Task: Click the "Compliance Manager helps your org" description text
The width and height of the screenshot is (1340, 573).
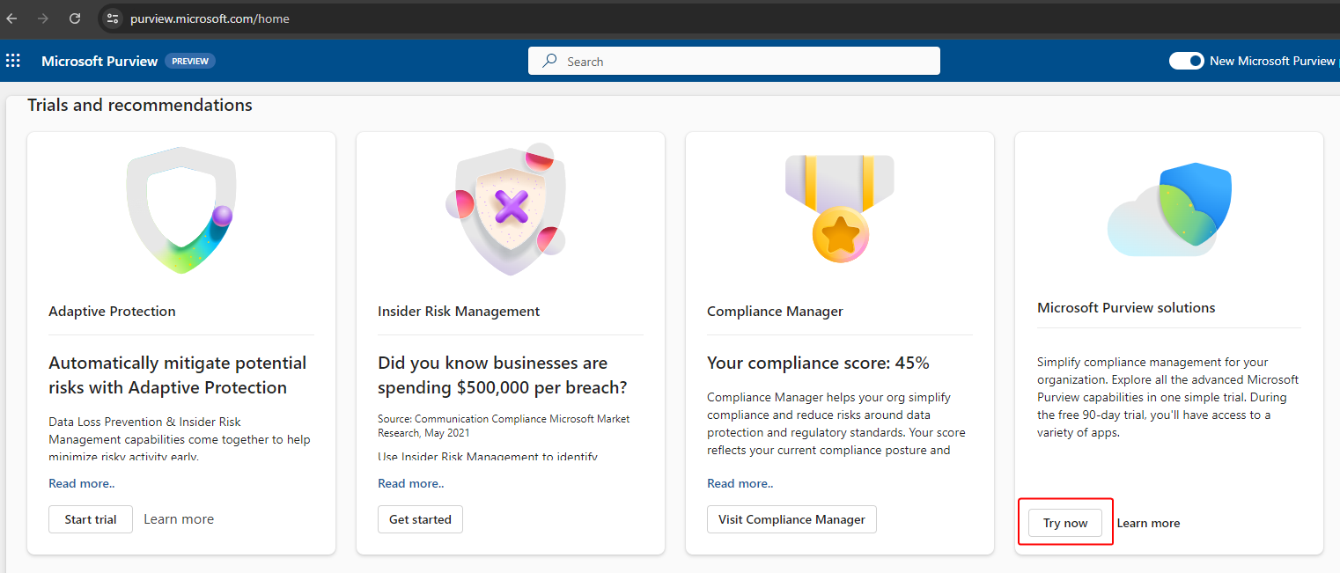Action: [x=836, y=423]
